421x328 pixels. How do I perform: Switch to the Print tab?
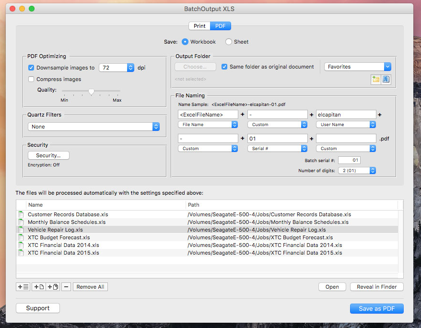pyautogui.click(x=199, y=26)
